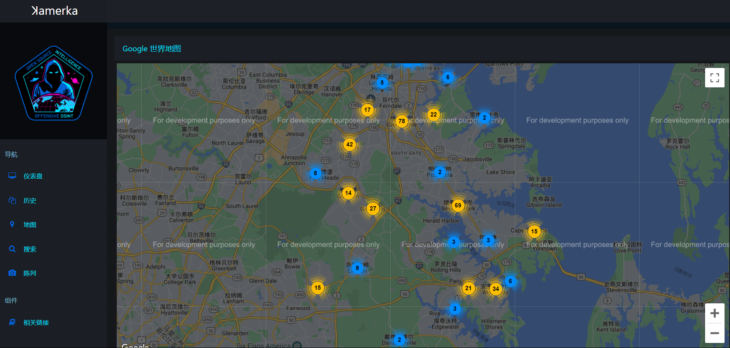Viewport: 730px width, 348px height.
Task: Click the monitor icon beside 仪表盘
Action: (12, 176)
